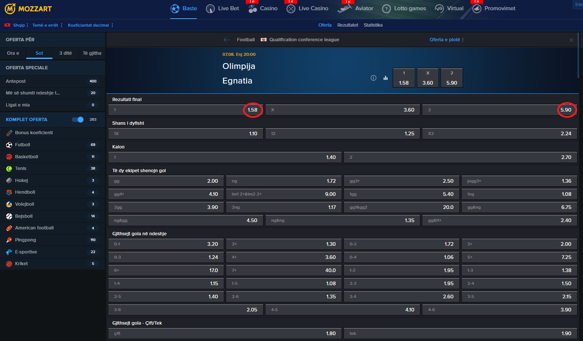The height and width of the screenshot is (341, 583).
Task: Click the Virtual icon
Action: (x=439, y=9)
